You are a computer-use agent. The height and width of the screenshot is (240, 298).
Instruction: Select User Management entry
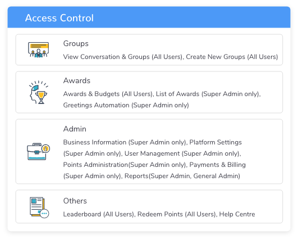(x=152, y=153)
